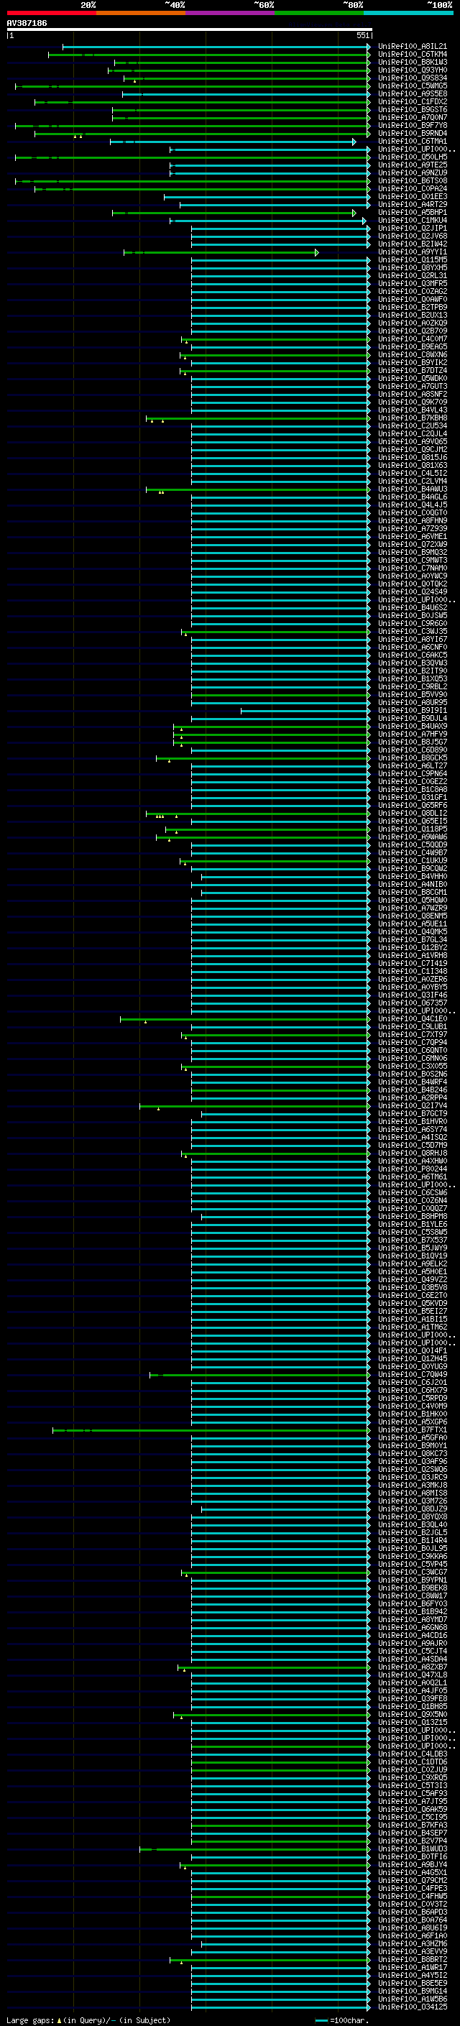Select the UniRef100_Q4C1E0 label
This screenshot has width=460, height=2026.
coord(412,1018)
